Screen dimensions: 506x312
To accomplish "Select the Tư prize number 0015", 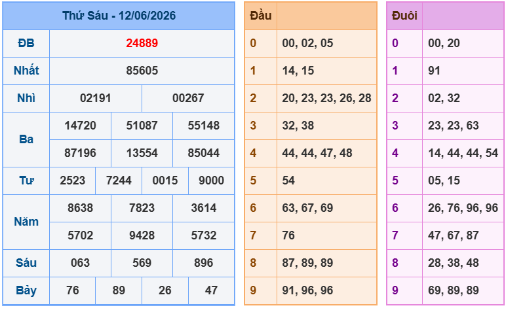I will click(165, 181).
